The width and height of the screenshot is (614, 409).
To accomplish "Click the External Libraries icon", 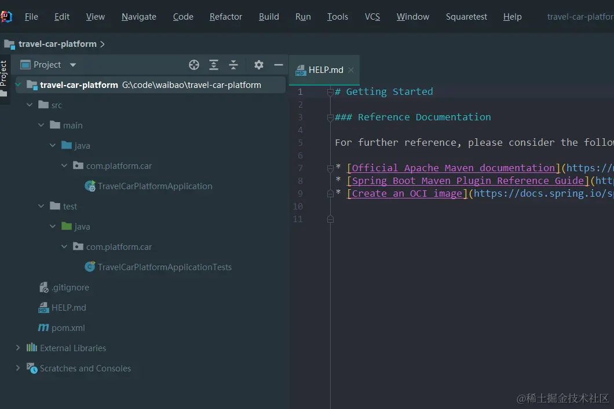I will coord(32,348).
